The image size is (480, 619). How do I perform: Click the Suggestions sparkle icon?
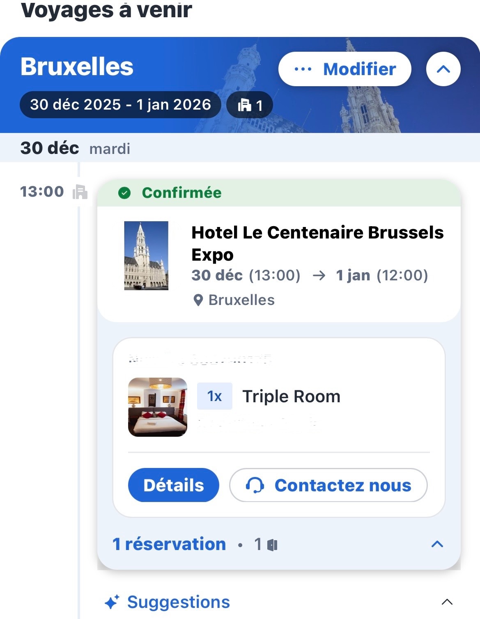tap(112, 602)
